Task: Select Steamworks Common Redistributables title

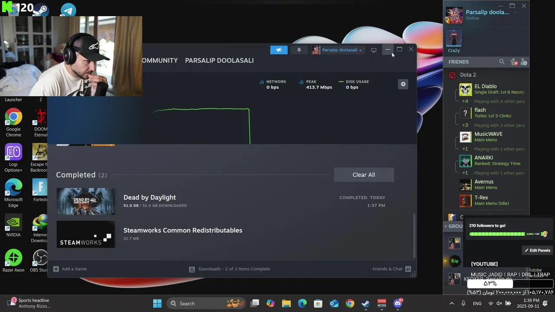Action: point(183,230)
